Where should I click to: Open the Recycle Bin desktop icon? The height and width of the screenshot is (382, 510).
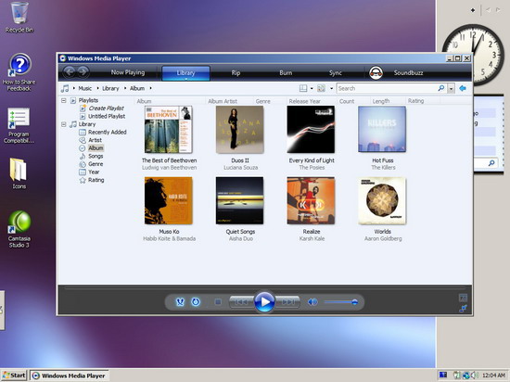coord(19,17)
